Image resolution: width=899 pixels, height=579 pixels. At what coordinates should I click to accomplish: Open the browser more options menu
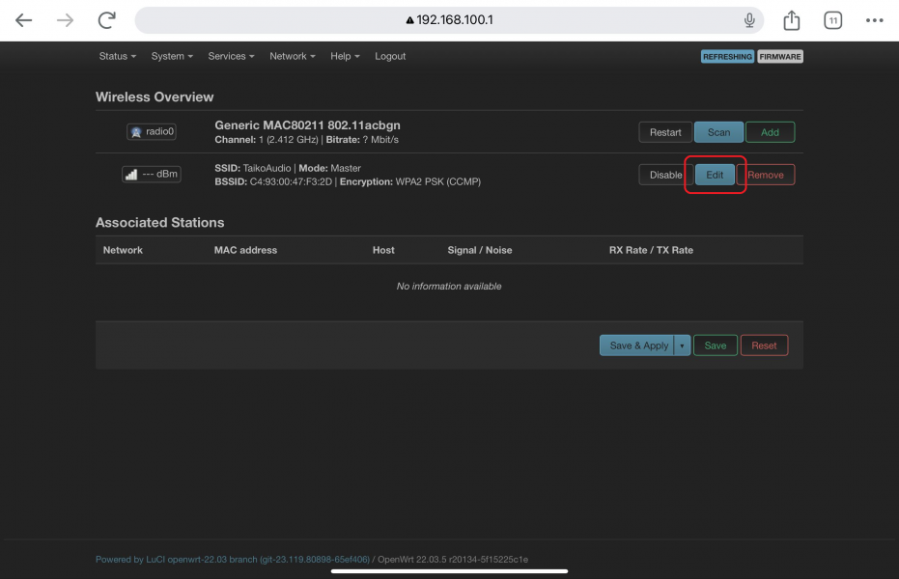tap(874, 19)
